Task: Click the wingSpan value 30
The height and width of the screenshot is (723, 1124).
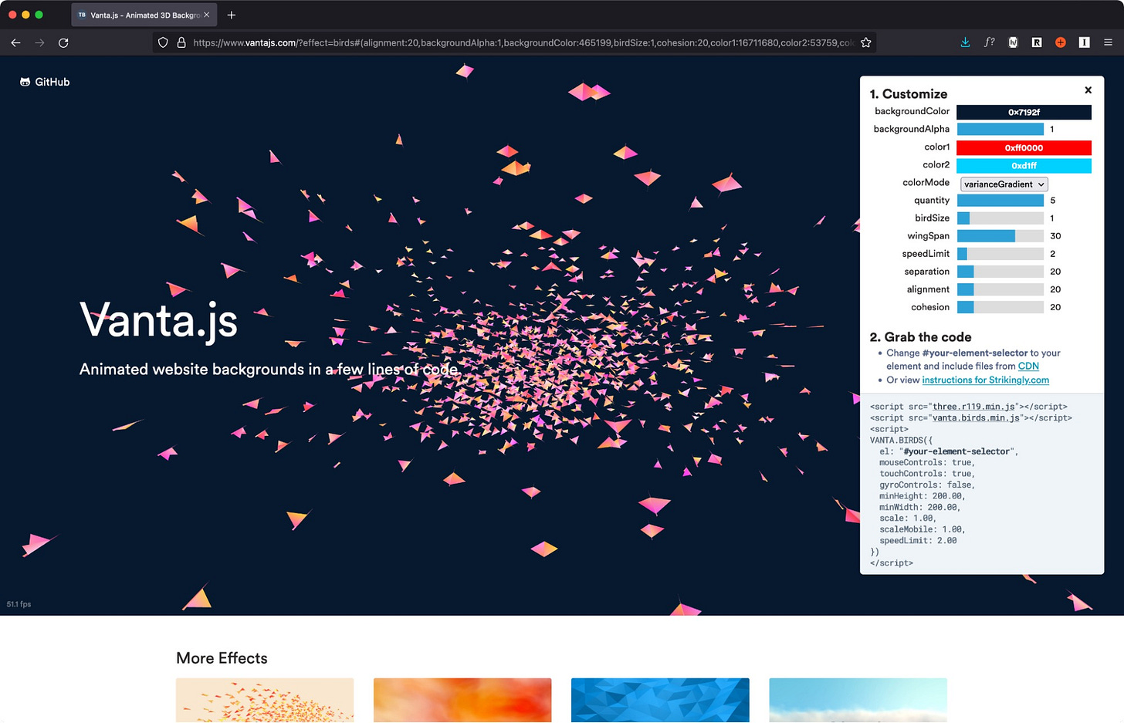Action: point(1055,236)
